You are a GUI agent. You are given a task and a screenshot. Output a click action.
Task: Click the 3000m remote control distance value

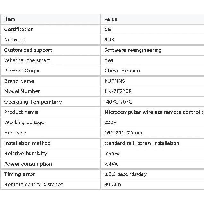click(x=113, y=185)
